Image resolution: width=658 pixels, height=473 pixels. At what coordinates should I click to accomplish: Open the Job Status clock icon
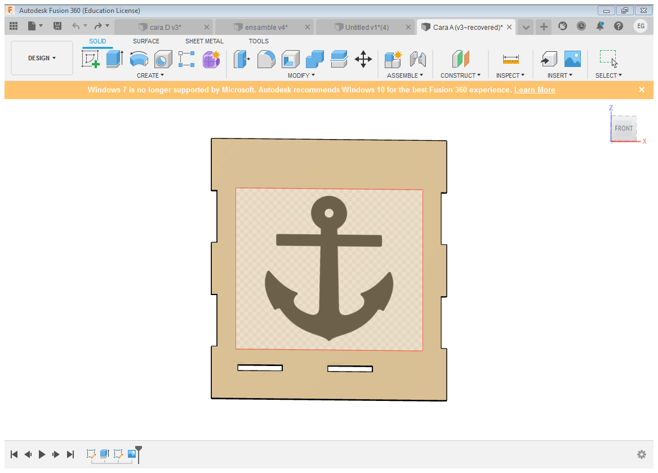pyautogui.click(x=581, y=26)
